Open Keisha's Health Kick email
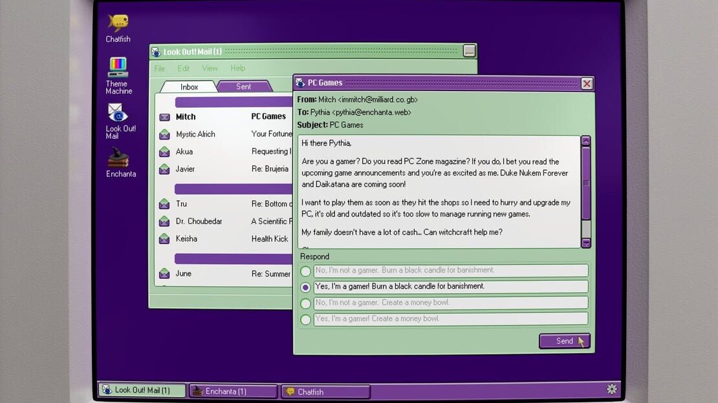Image resolution: width=718 pixels, height=403 pixels. [x=225, y=239]
